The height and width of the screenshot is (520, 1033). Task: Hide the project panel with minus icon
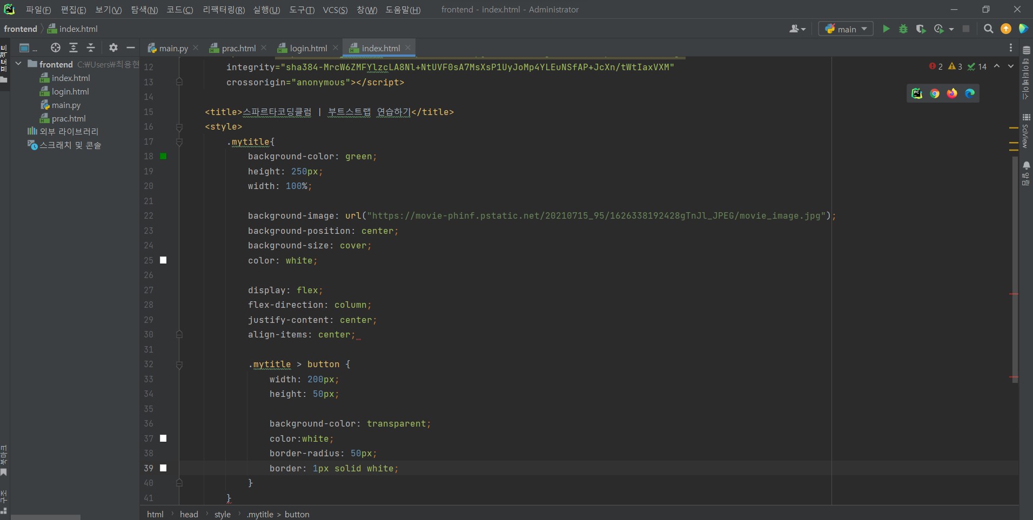[131, 48]
